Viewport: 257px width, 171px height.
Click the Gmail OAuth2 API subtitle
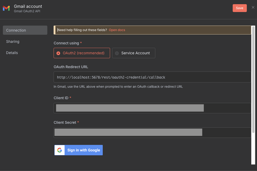(x=27, y=11)
